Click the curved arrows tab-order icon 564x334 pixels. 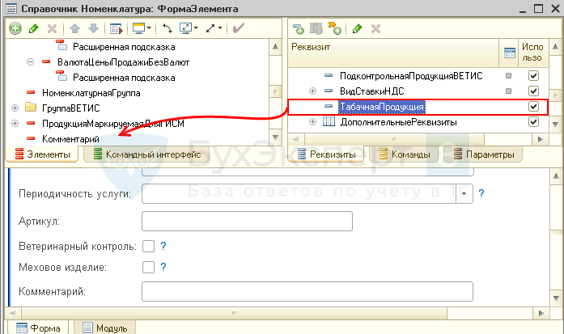point(168,28)
